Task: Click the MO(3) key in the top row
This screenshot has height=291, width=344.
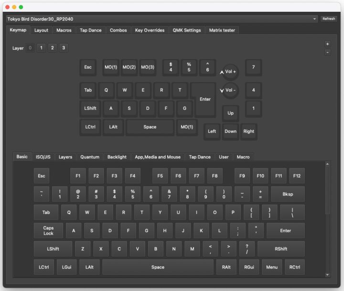Action: click(x=148, y=67)
